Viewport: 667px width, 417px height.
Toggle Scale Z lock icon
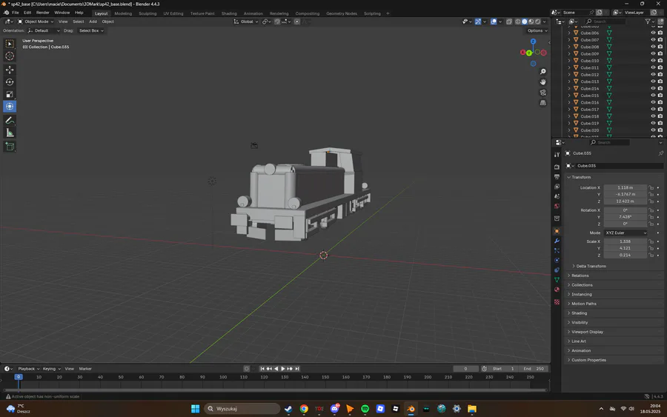click(x=651, y=255)
